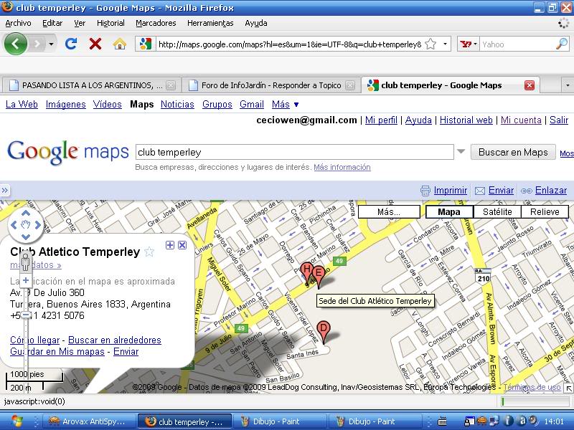Switch to Foro de InfoJardín tab
The height and width of the screenshot is (430, 574).
click(271, 85)
